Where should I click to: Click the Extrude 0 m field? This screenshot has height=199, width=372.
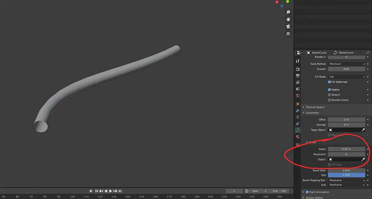346,125
